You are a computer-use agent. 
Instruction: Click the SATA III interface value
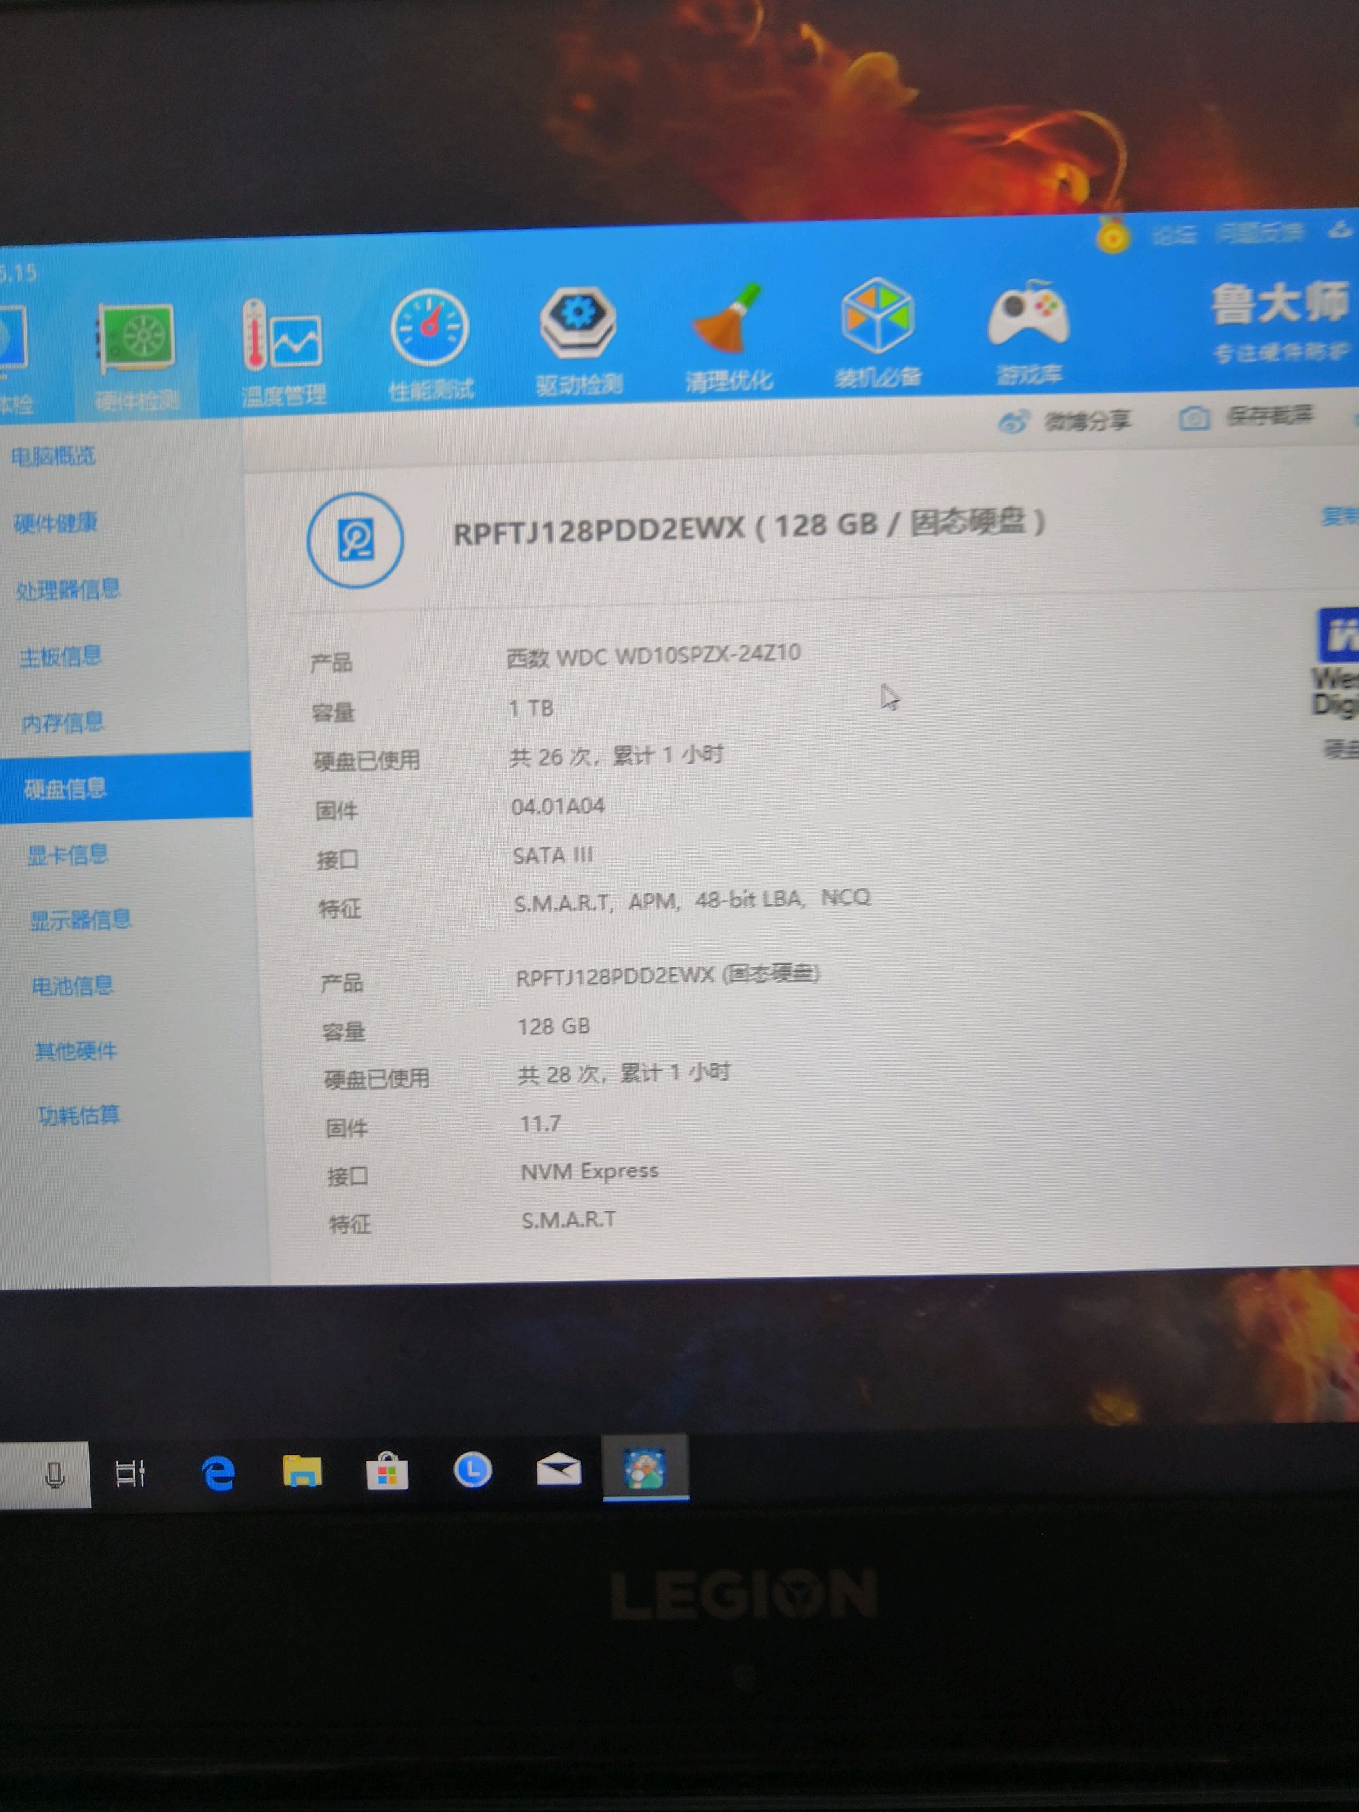(x=553, y=855)
